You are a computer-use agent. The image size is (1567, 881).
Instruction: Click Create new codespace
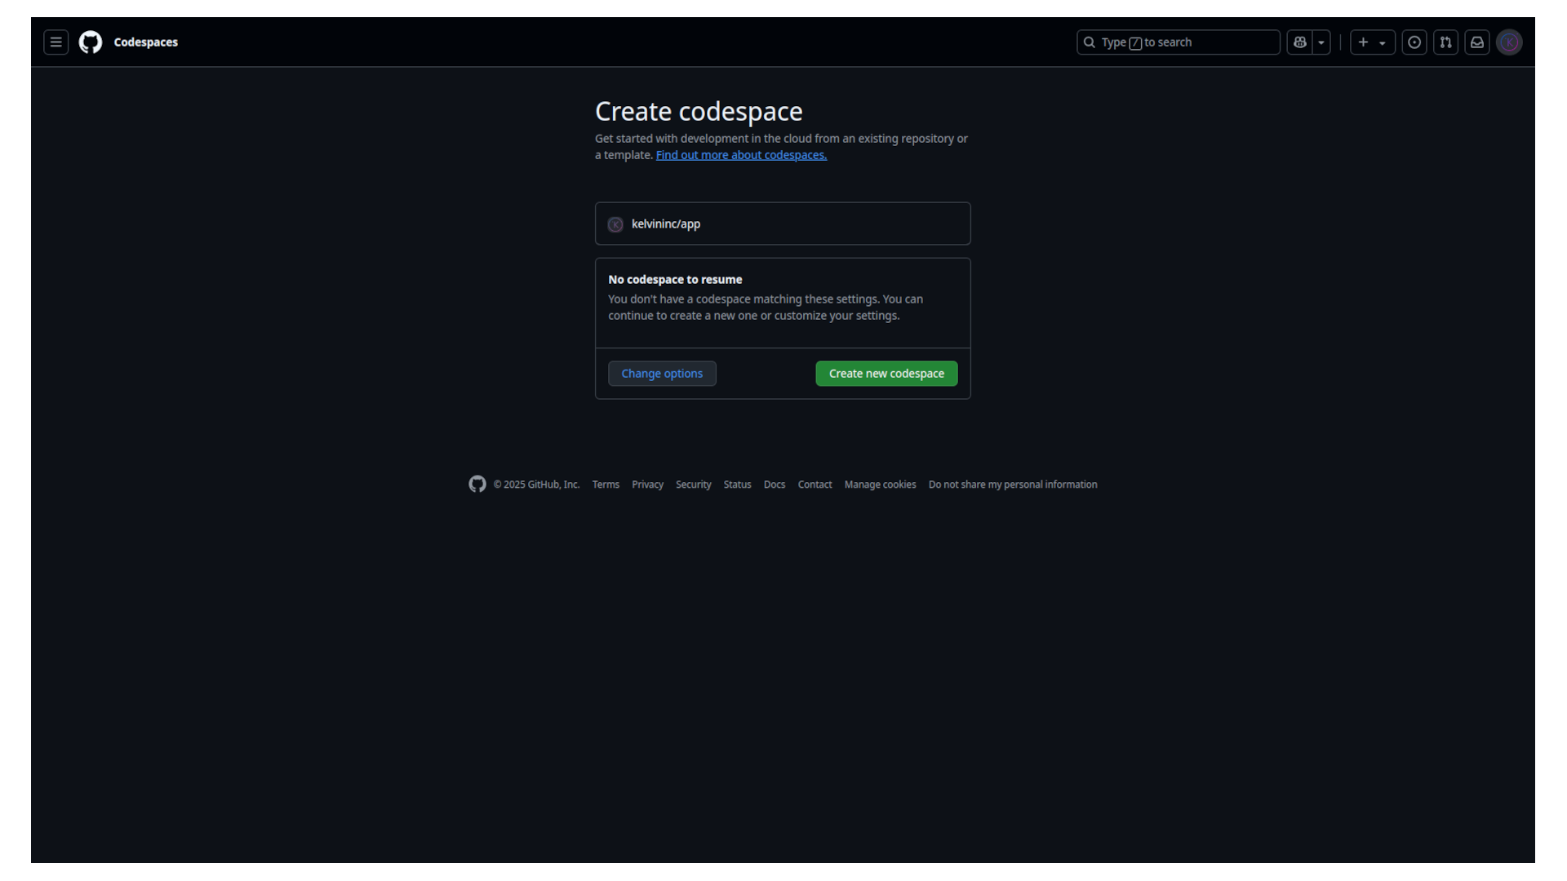click(886, 373)
